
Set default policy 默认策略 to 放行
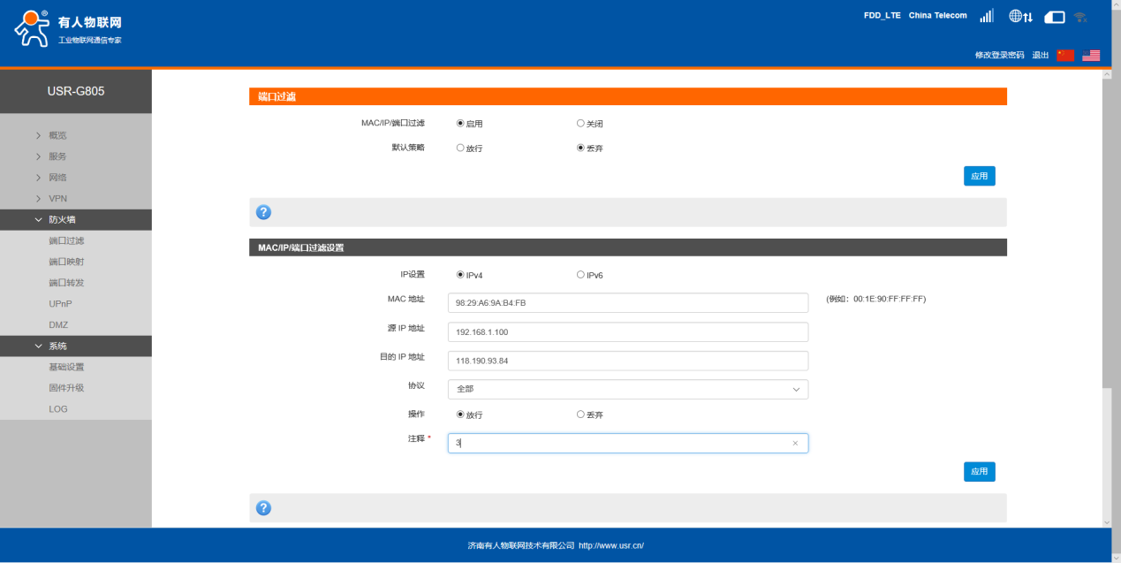click(460, 148)
